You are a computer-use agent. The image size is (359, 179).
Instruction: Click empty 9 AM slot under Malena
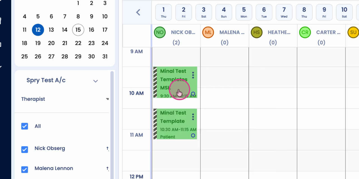point(224,57)
